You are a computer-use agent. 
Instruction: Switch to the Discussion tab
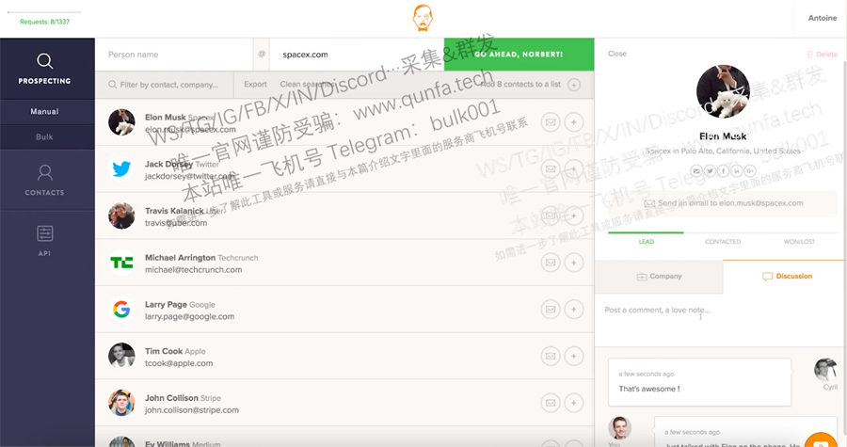point(787,277)
